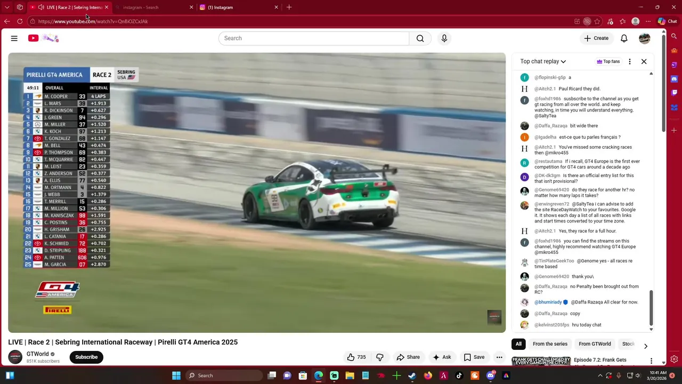Open the browser apps icon in address bar
The image size is (682, 384).
[577, 21]
